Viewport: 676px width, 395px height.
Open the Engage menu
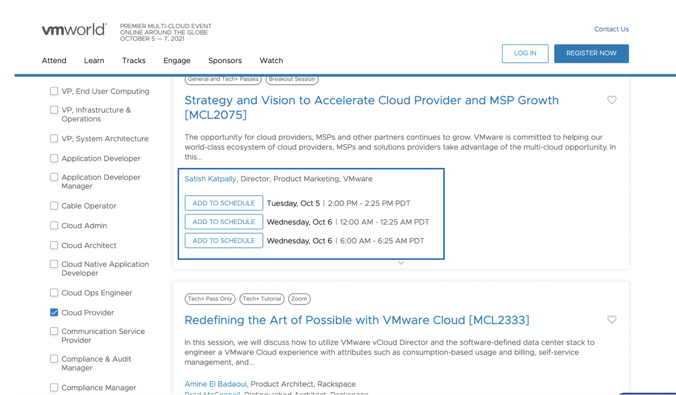pos(177,61)
